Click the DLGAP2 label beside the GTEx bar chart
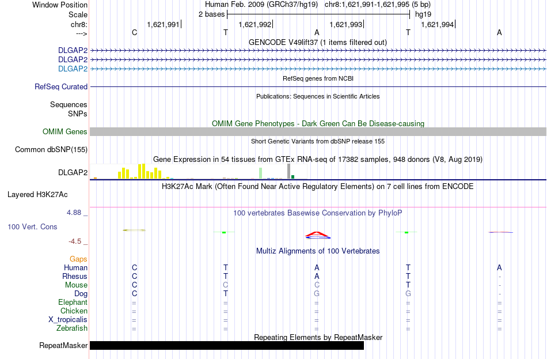This screenshot has height=359, width=547. [x=73, y=172]
